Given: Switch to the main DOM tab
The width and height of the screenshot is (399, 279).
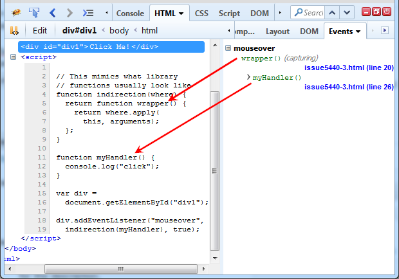Looking at the screenshot, I should point(259,14).
